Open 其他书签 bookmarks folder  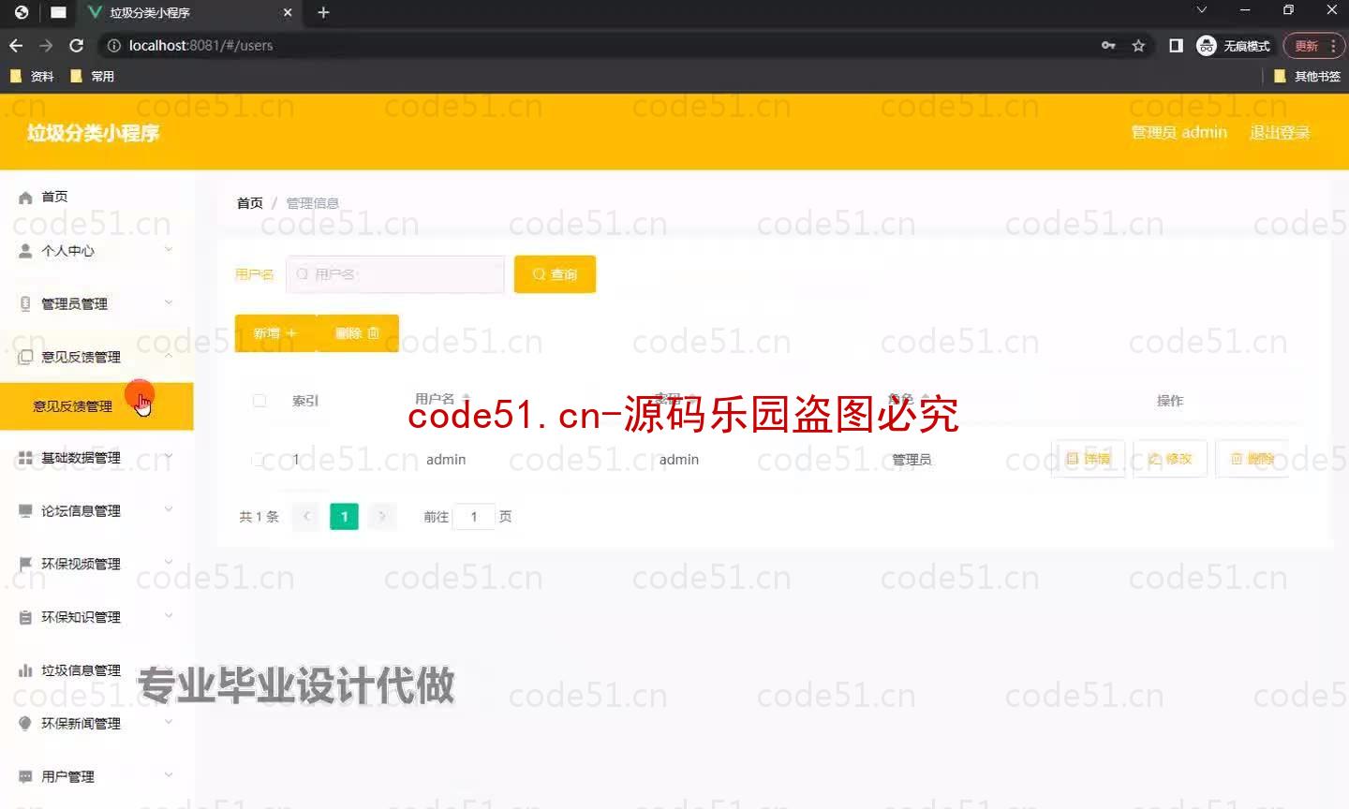pos(1308,76)
